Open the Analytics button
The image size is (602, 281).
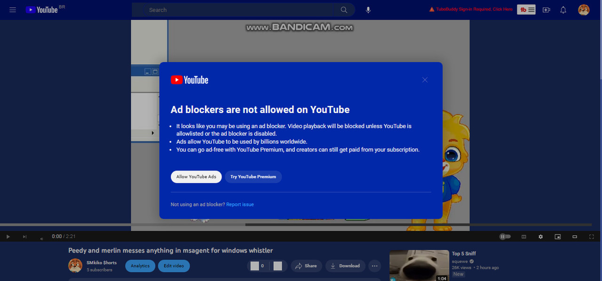tap(140, 266)
